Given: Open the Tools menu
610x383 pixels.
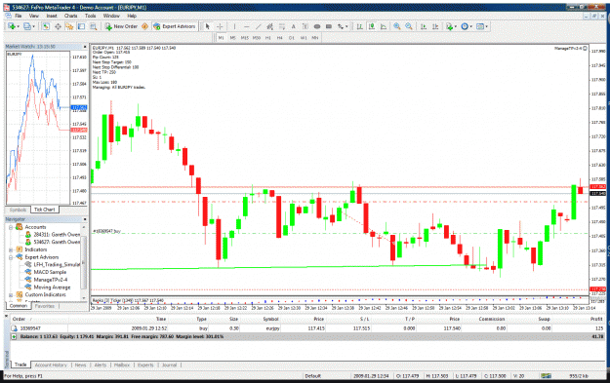Looking at the screenshot, I should 90,16.
